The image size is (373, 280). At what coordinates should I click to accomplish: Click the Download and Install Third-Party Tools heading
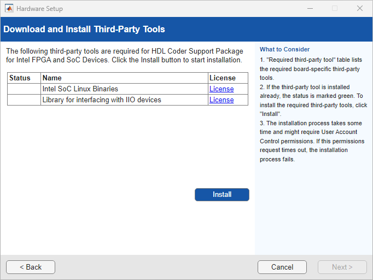pyautogui.click(x=84, y=29)
